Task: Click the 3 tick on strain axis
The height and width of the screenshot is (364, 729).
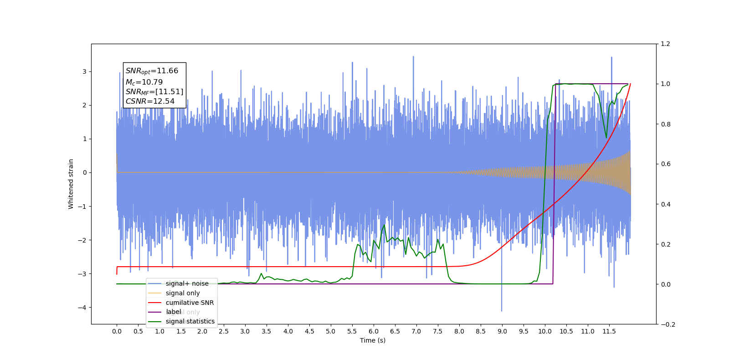Action: [84, 71]
